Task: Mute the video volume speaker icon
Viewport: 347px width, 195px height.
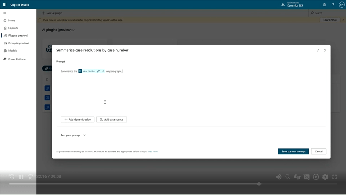Action: 278,177
